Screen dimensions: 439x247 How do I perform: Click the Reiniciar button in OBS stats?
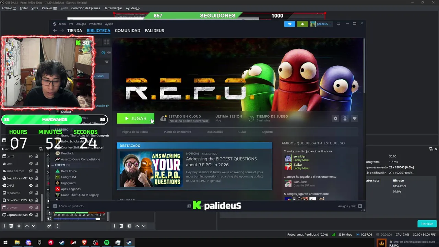click(x=427, y=224)
